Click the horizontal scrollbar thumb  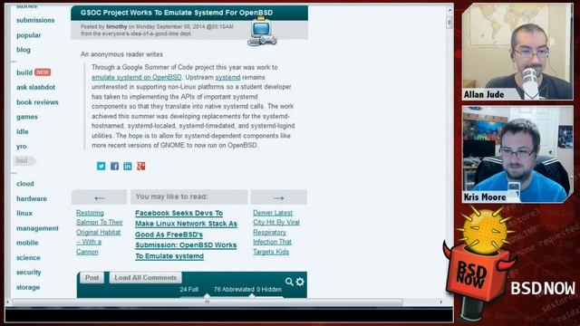[x=208, y=302]
